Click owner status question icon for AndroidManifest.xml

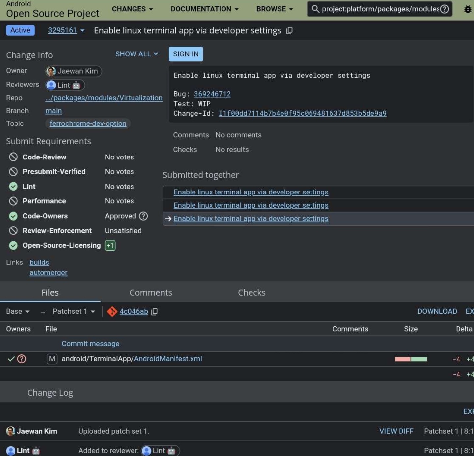point(22,359)
